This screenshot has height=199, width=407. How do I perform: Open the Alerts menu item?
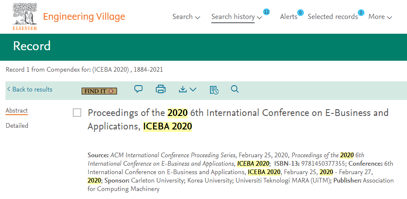point(289,17)
